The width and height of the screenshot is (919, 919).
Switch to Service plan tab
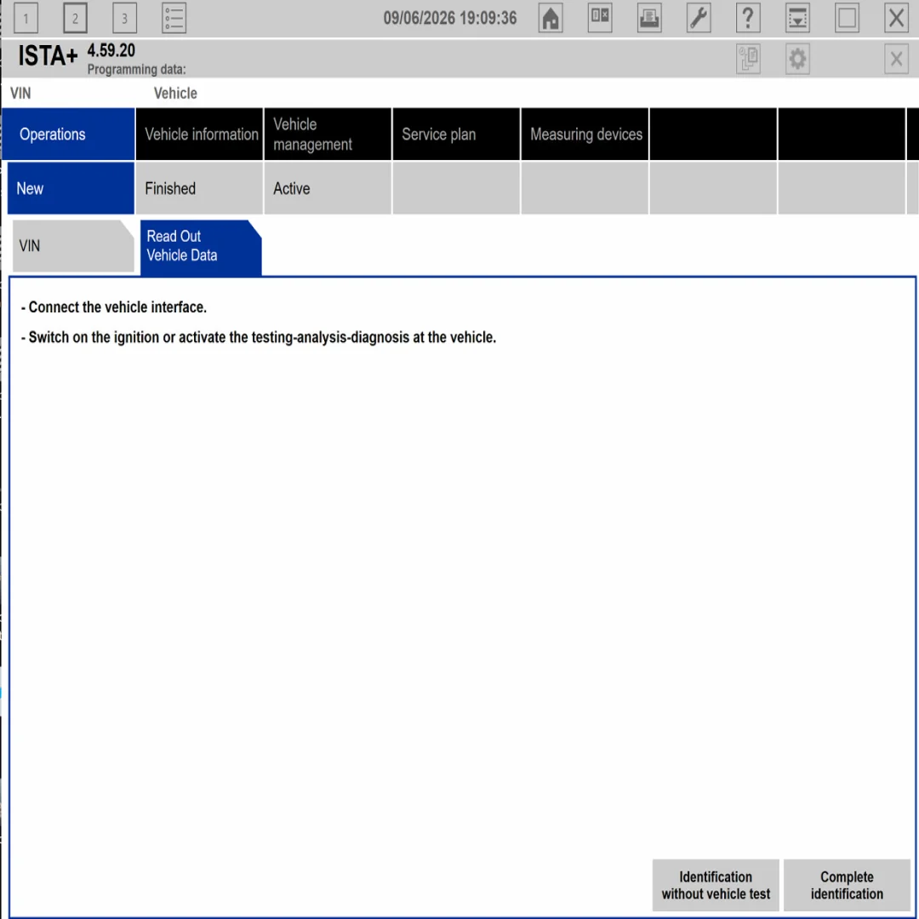tap(456, 134)
